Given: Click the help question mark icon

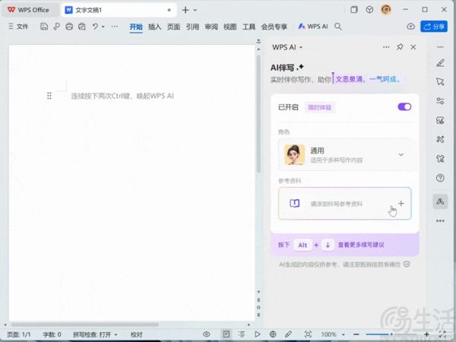Looking at the screenshot, I should 440,178.
